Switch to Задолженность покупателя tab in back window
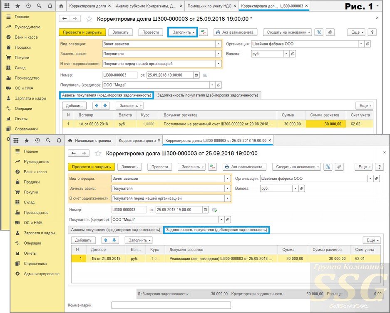Viewport: 390px width, 313px height. [x=207, y=95]
